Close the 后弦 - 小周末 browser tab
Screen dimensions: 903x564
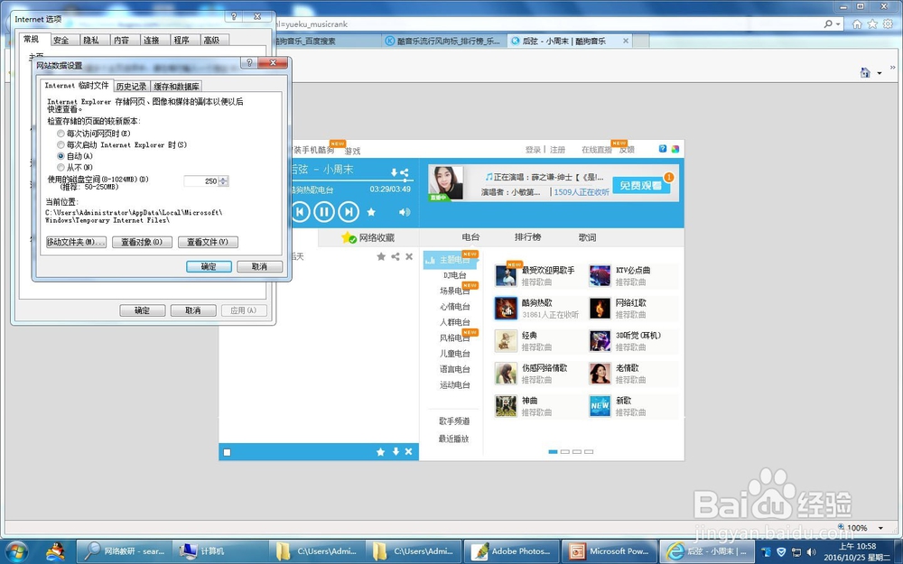(626, 41)
